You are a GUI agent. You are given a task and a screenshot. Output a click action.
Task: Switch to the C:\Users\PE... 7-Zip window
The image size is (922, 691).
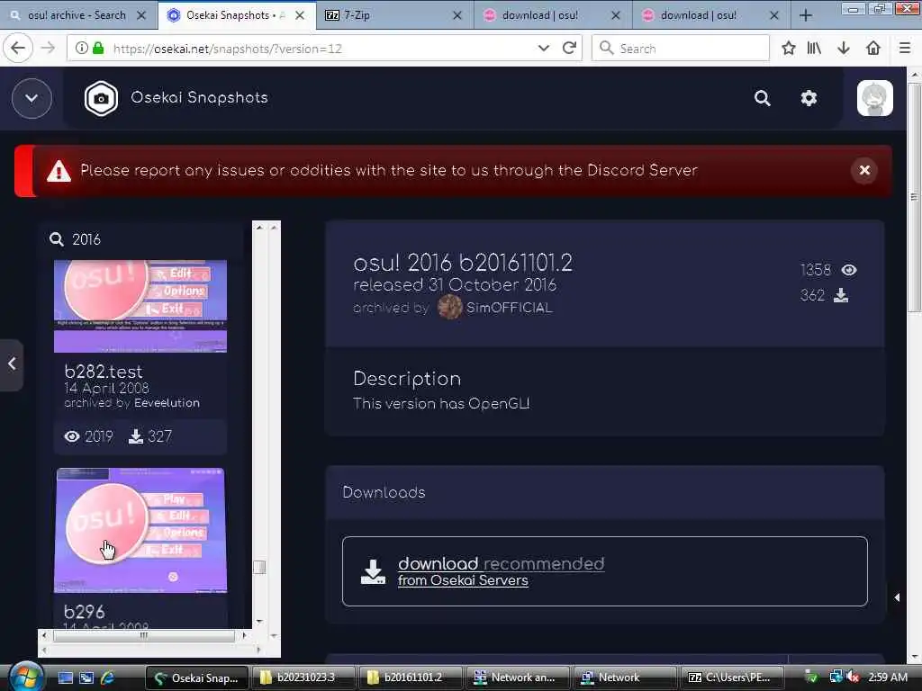(732, 678)
